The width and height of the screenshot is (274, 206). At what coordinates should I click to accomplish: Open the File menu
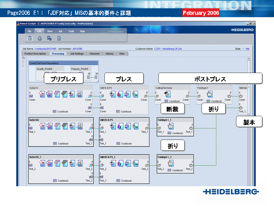[29, 31]
